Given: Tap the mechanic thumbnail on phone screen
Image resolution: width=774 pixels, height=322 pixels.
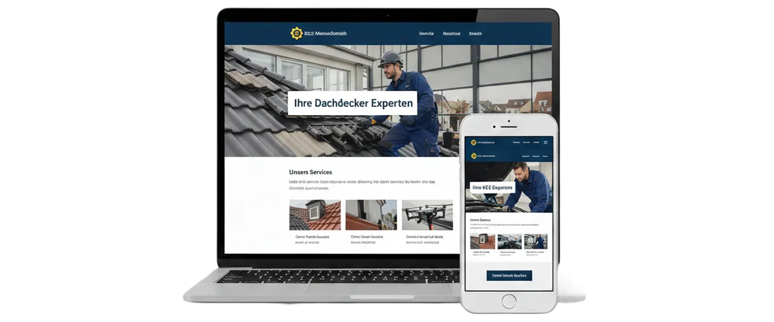Looking at the screenshot, I should [535, 241].
